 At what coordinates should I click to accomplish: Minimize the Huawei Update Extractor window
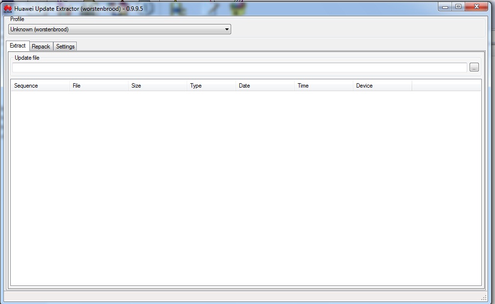445,7
